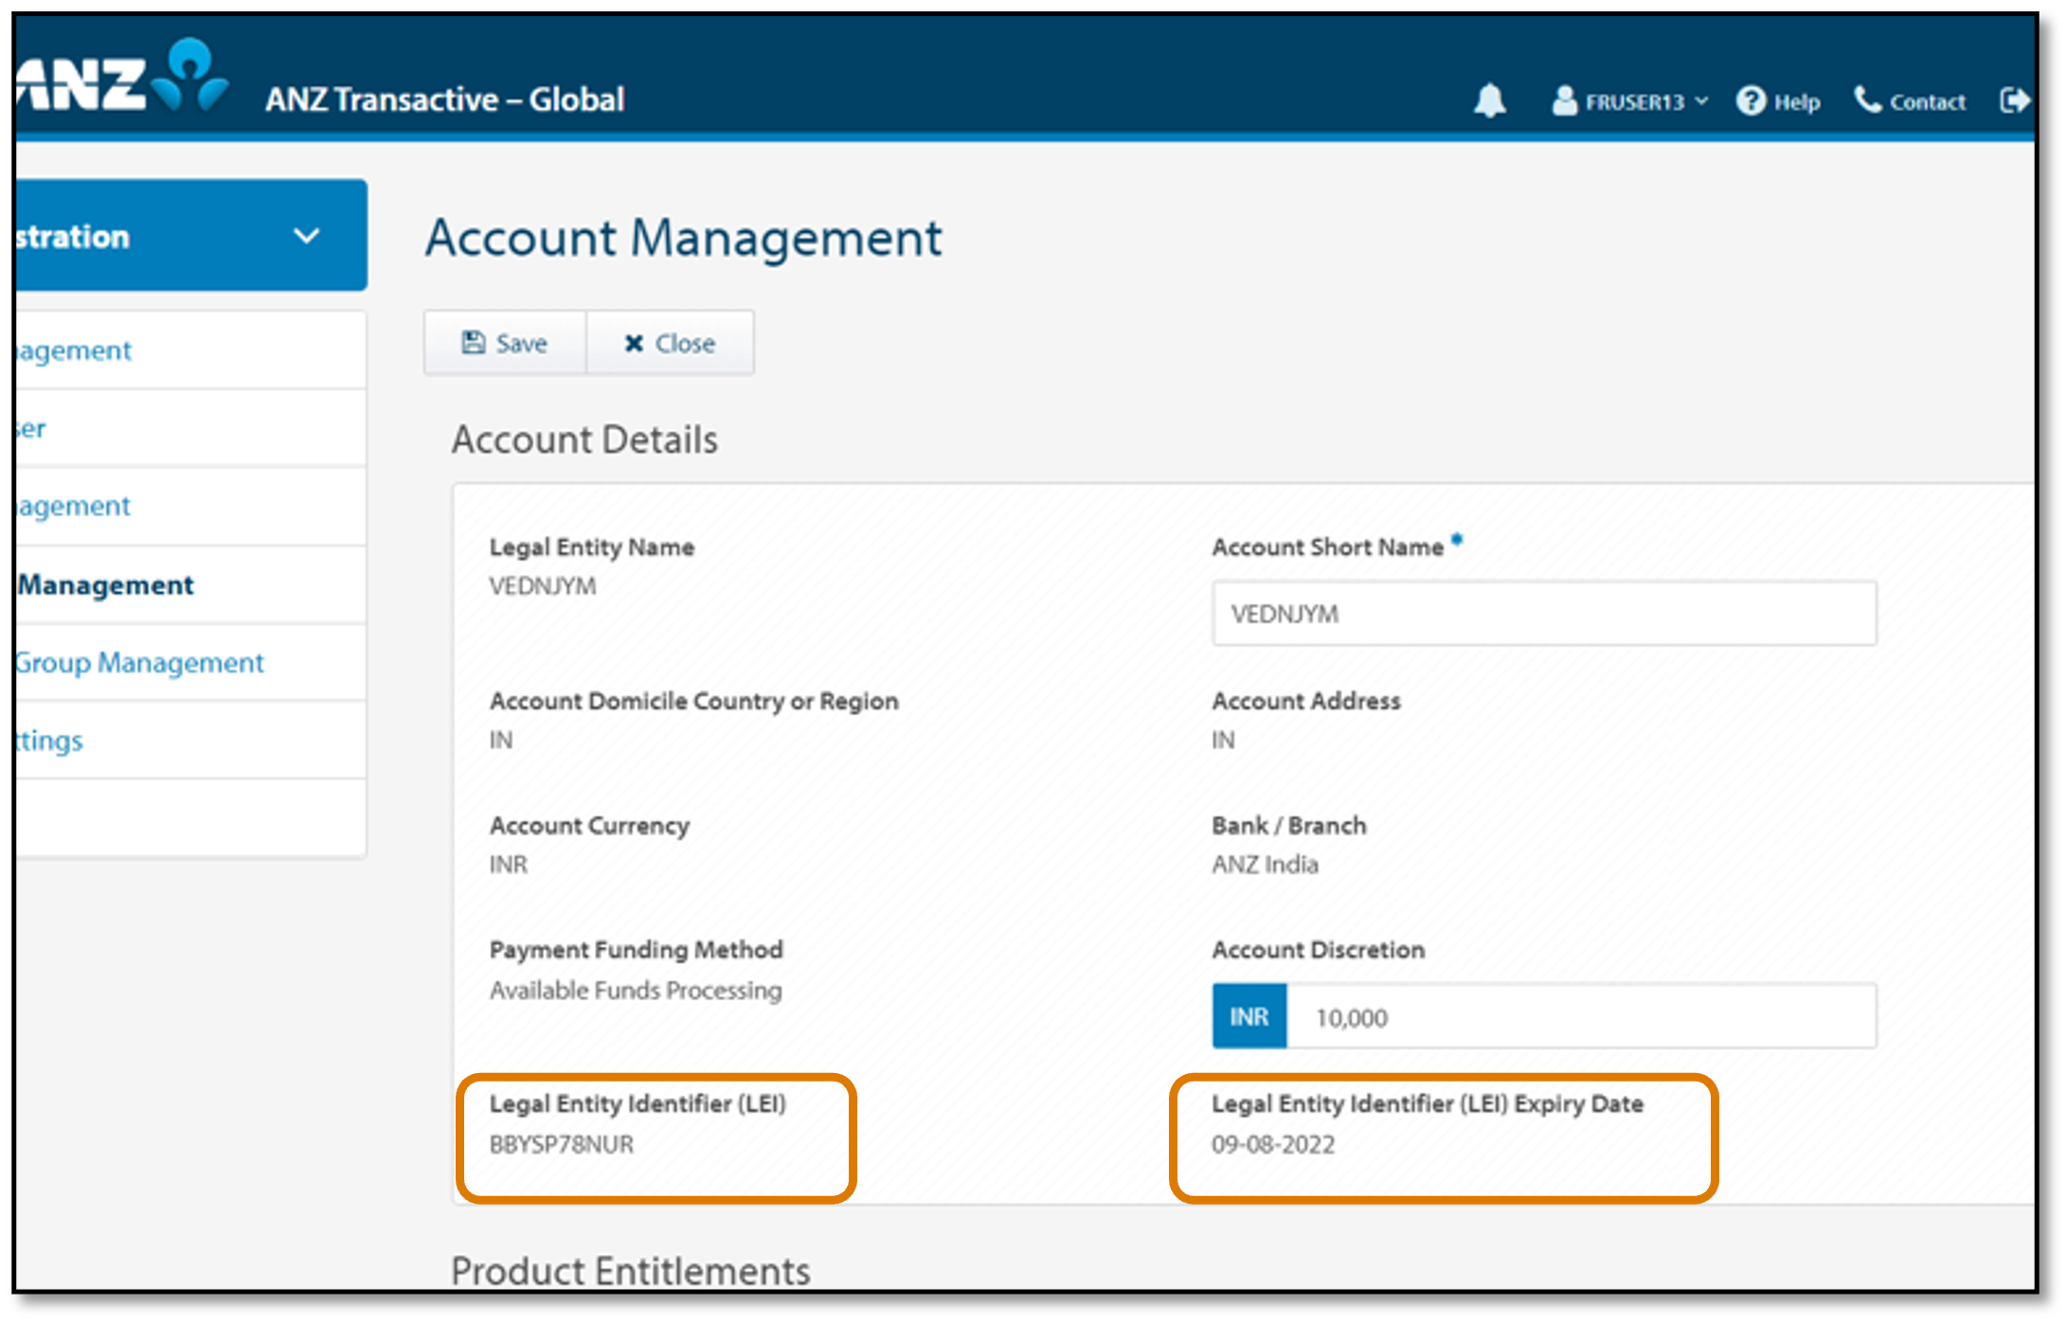Open the User sidebar link
The image size is (2066, 1323).
click(x=31, y=429)
